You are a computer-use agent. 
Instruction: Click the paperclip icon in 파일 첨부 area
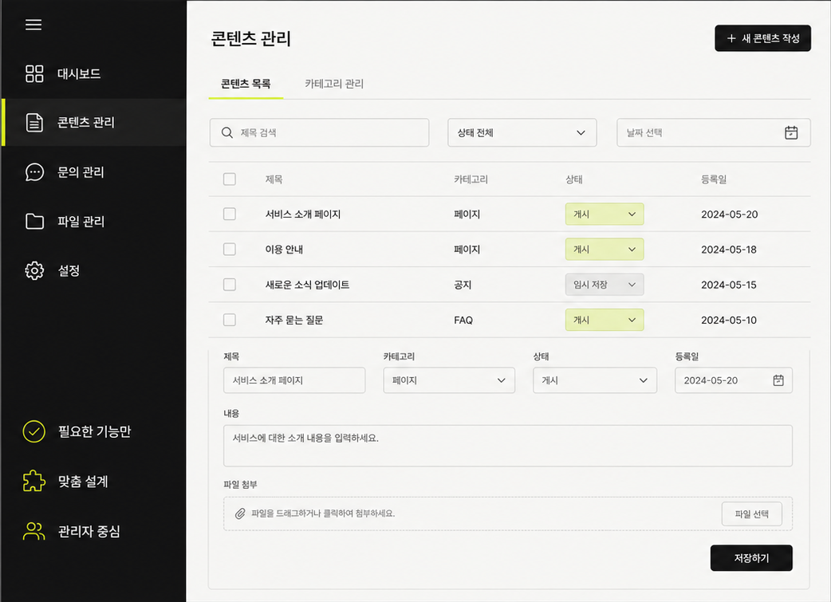[x=240, y=513]
